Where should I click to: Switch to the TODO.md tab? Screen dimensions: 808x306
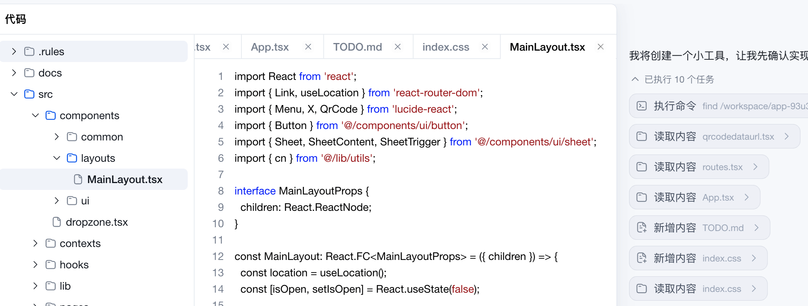(357, 47)
